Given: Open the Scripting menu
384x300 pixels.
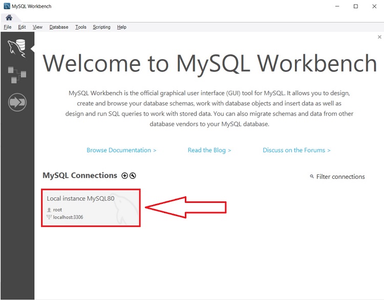Looking at the screenshot, I should tap(102, 27).
